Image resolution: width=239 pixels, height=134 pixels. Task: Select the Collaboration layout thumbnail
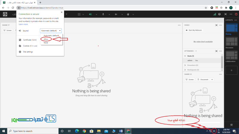coord(232,56)
